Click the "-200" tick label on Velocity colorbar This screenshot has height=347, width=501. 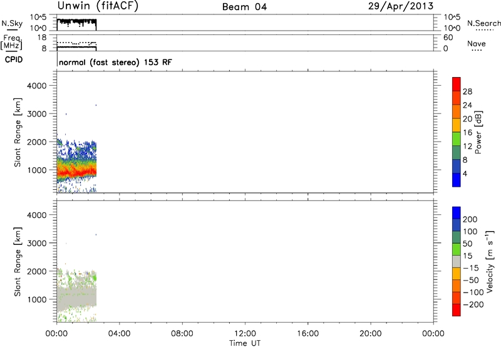point(473,304)
